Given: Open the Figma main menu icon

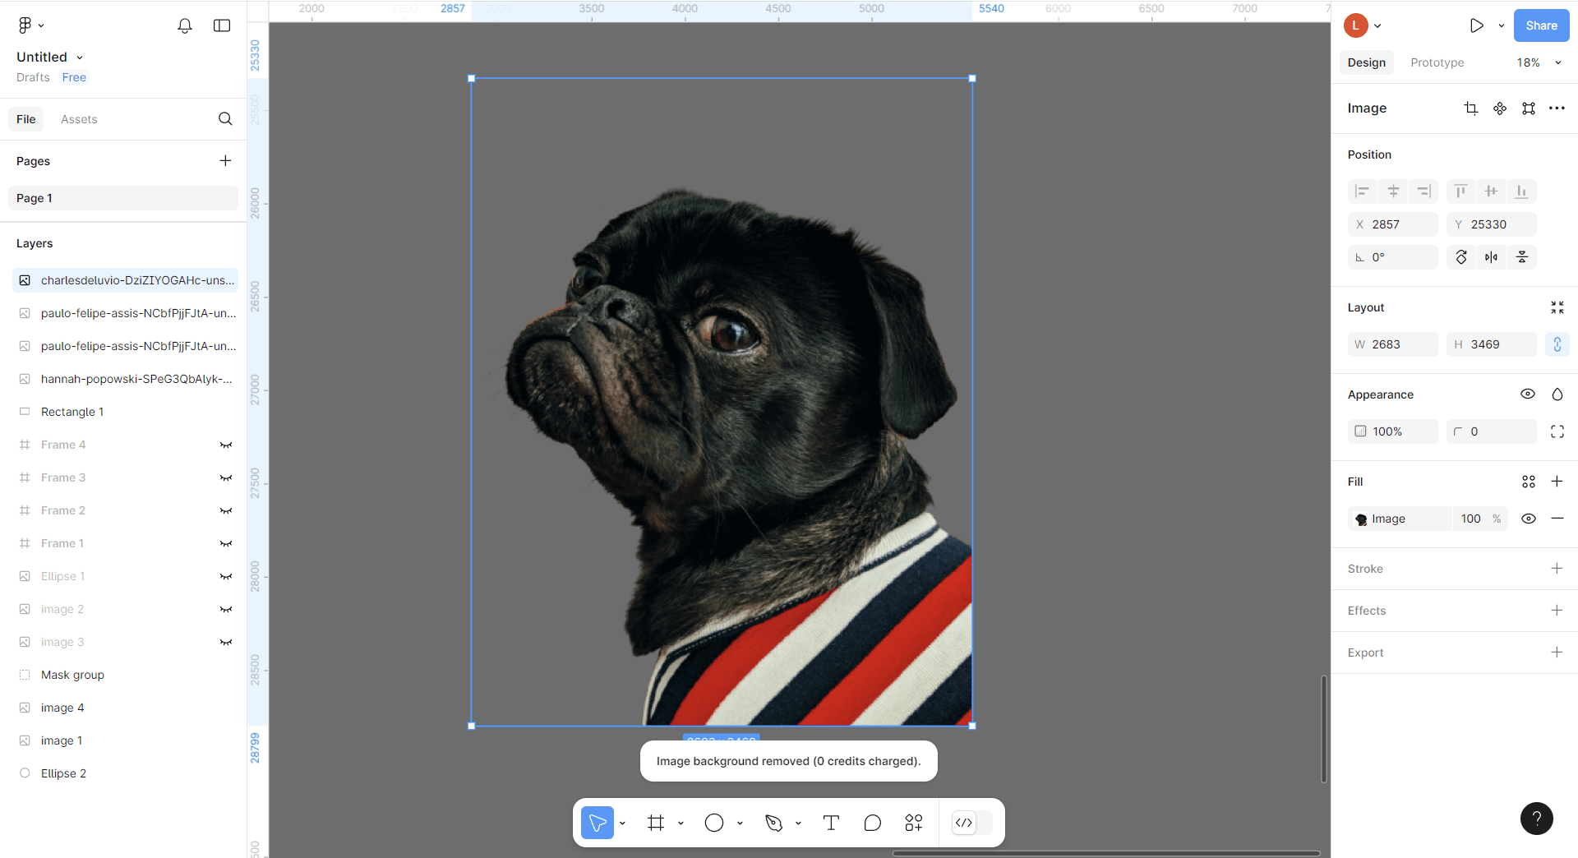Looking at the screenshot, I should 25,25.
